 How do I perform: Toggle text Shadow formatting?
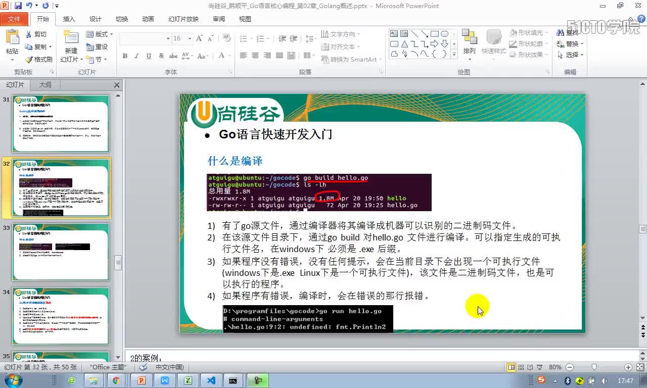click(x=161, y=56)
